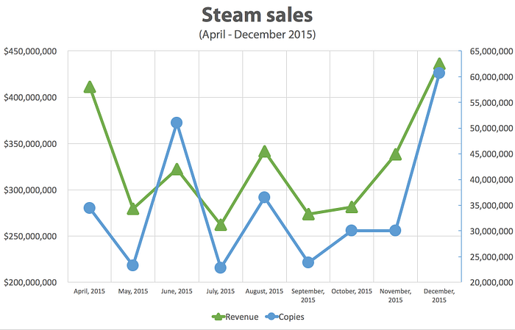Image resolution: width=515 pixels, height=330 pixels.
Task: Select the Copies circle marker for December 2015
Action: tap(439, 73)
